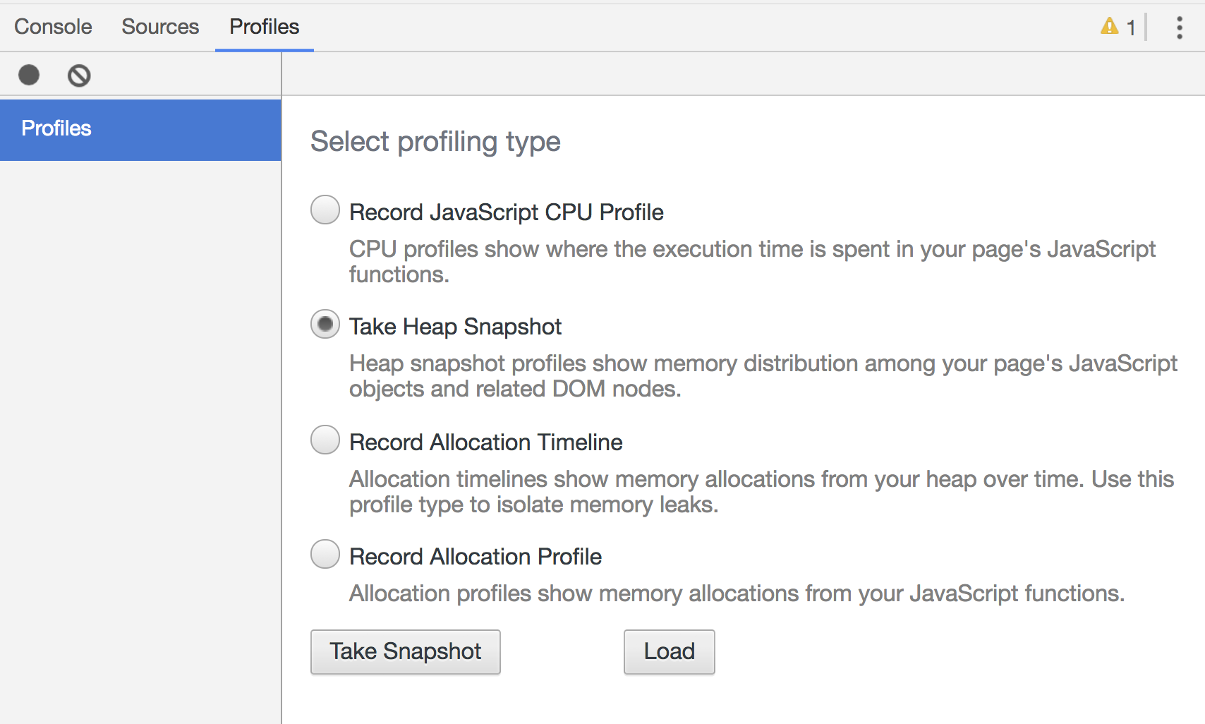Click the Allocation profiles description text
Viewport: 1205px width, 724px height.
click(737, 593)
